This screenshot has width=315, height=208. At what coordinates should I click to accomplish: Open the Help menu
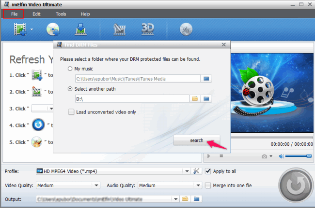pos(85,14)
